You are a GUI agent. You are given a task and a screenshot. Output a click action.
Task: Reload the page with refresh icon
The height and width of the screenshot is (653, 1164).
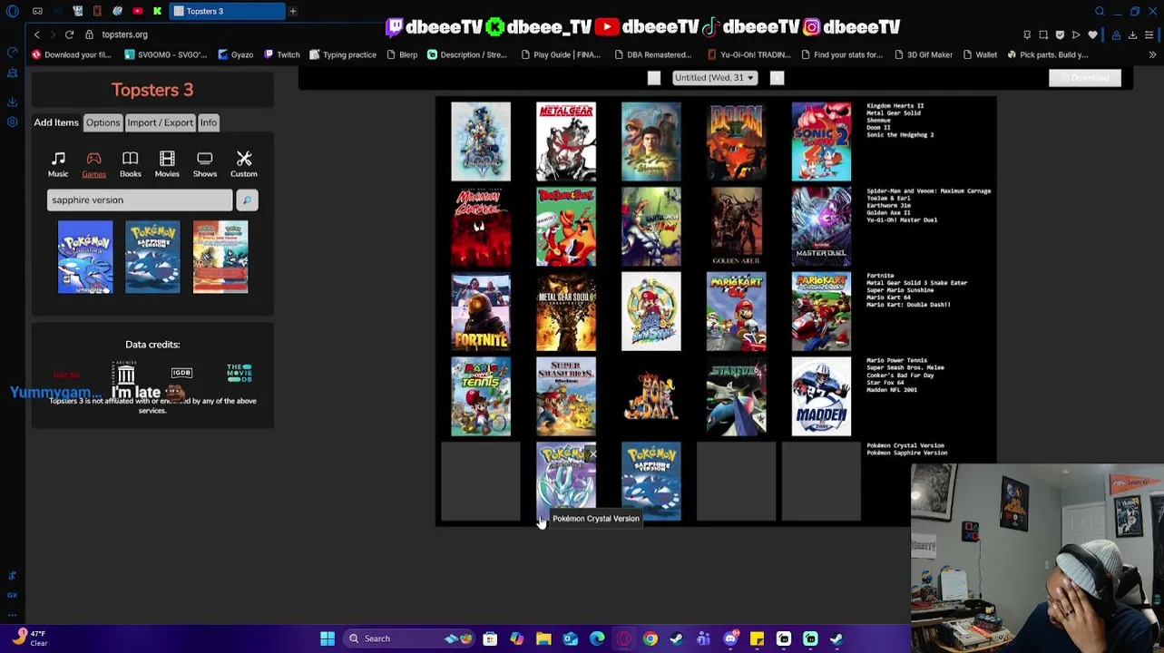tap(69, 34)
